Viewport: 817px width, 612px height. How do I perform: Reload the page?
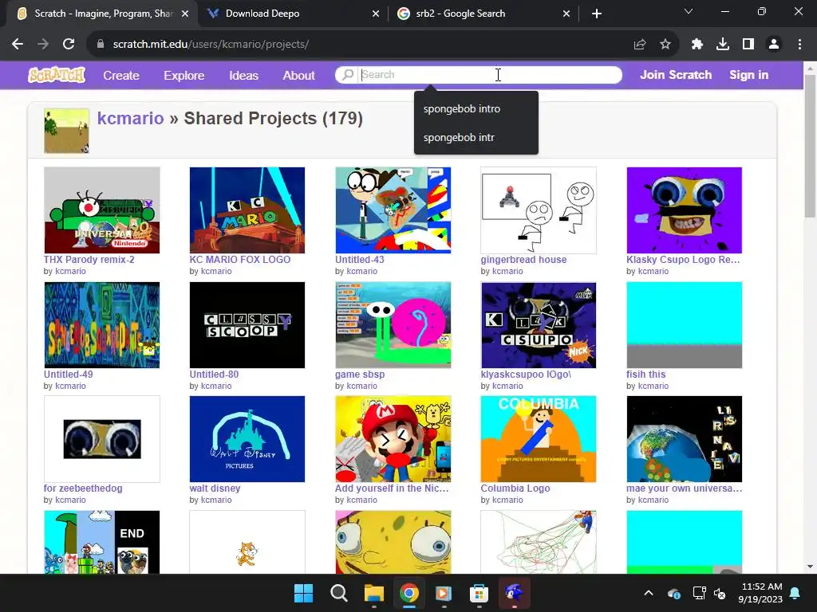coord(69,45)
